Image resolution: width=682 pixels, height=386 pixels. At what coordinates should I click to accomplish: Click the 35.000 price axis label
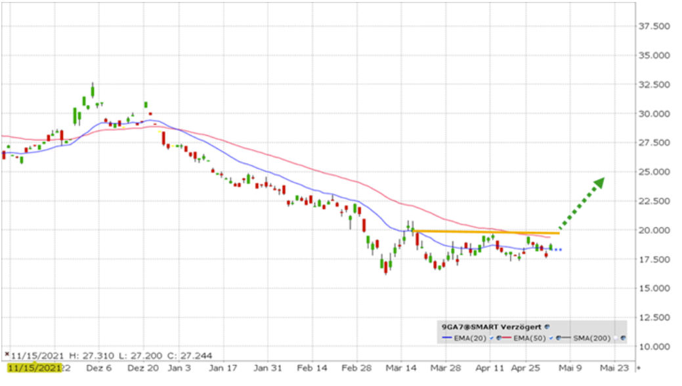(x=654, y=56)
